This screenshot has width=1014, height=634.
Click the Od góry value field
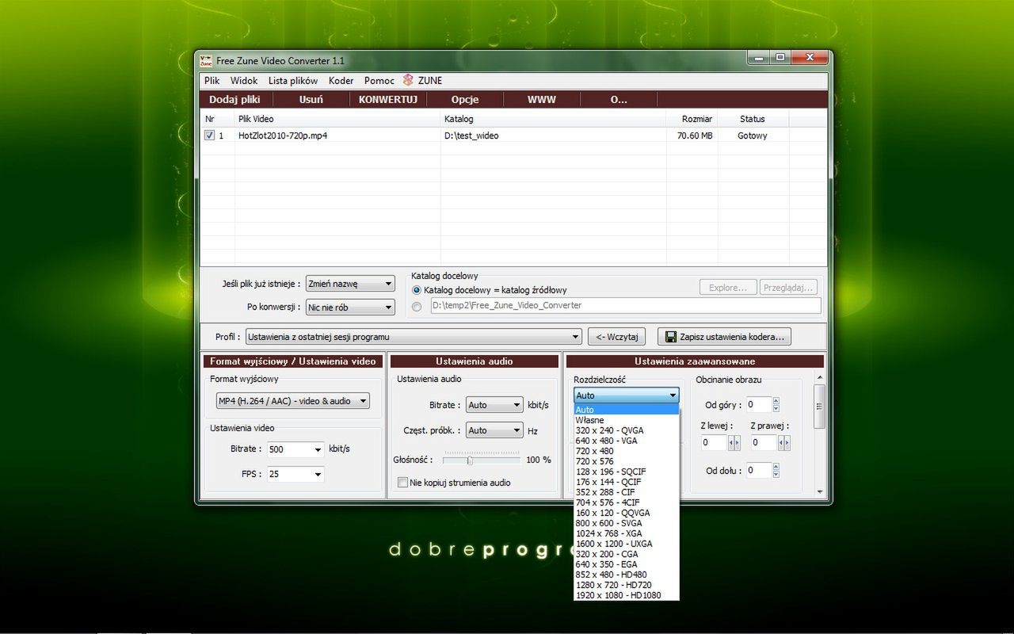tap(758, 405)
